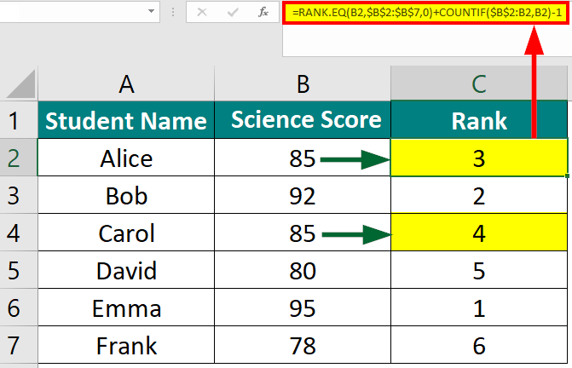The height and width of the screenshot is (368, 572).
Task: Click Alice's science score 85
Action: pyautogui.click(x=303, y=158)
